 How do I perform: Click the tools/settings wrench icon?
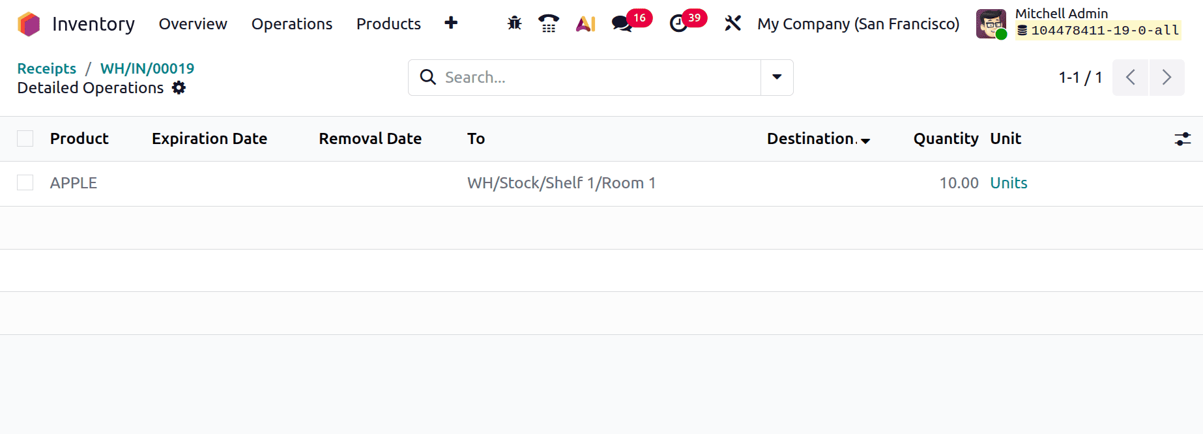(x=732, y=23)
